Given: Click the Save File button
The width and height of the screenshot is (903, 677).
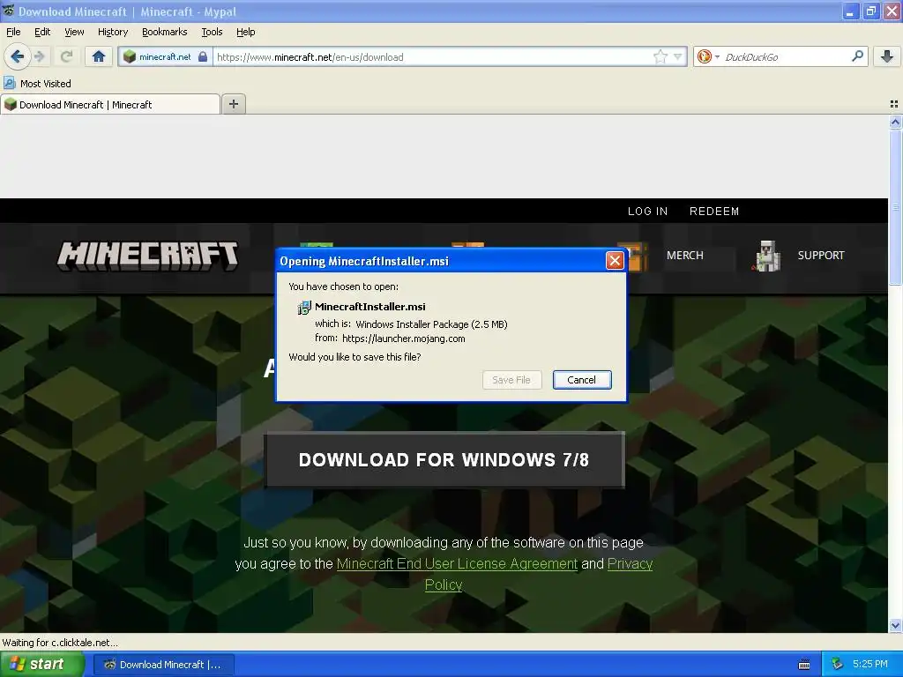Looking at the screenshot, I should (x=511, y=379).
